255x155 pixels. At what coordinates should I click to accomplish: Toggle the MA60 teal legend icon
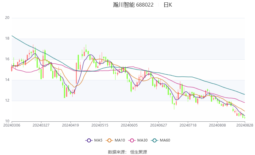[154, 140]
